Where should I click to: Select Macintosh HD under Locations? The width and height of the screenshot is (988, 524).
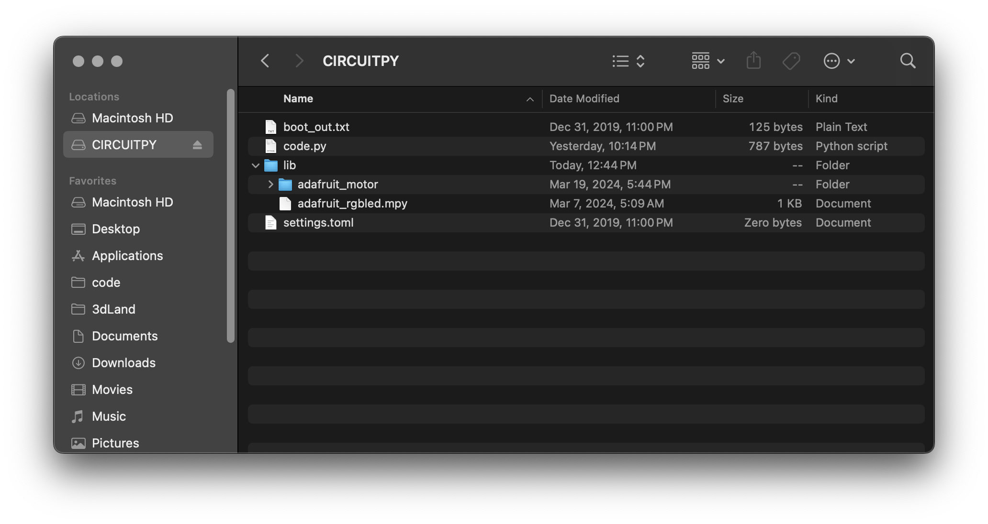133,118
